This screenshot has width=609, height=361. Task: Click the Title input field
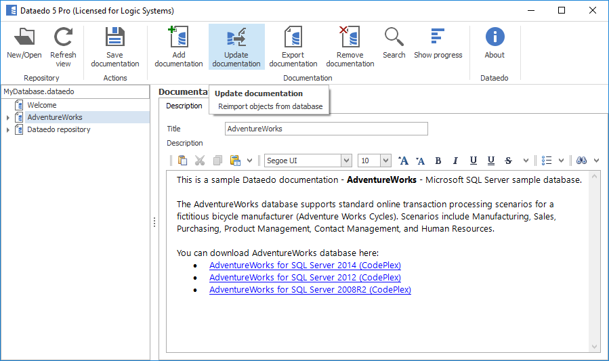coord(326,129)
